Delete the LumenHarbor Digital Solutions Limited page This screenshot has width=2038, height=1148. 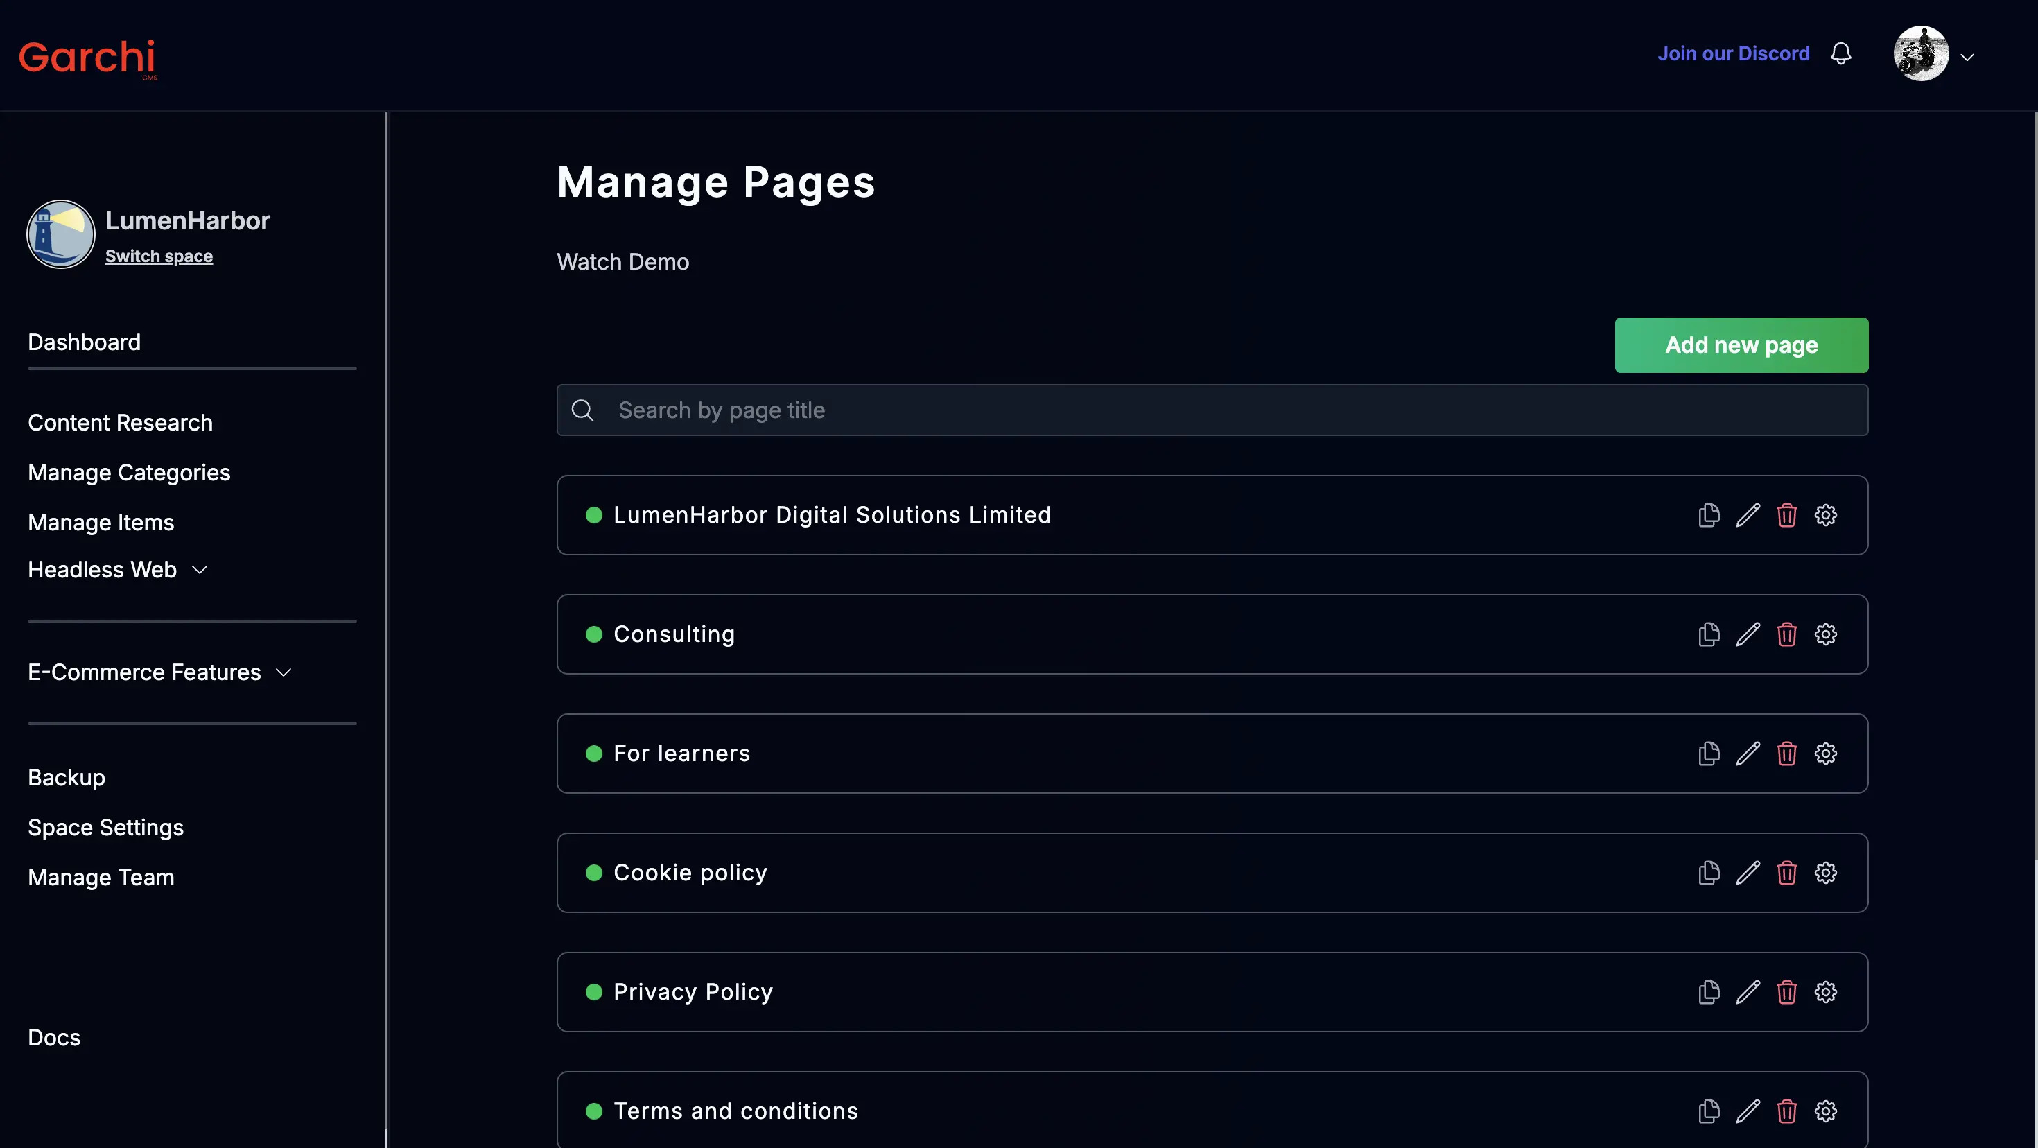coord(1786,514)
